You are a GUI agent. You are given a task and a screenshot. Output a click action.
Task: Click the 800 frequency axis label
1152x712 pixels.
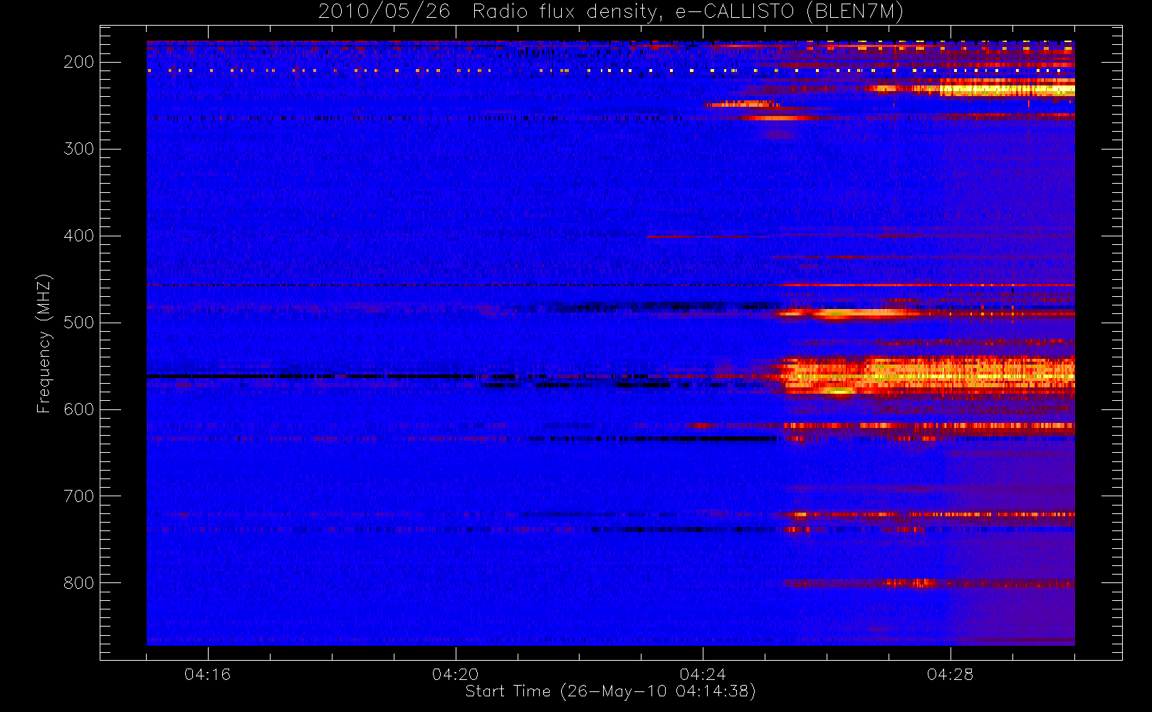tap(79, 583)
